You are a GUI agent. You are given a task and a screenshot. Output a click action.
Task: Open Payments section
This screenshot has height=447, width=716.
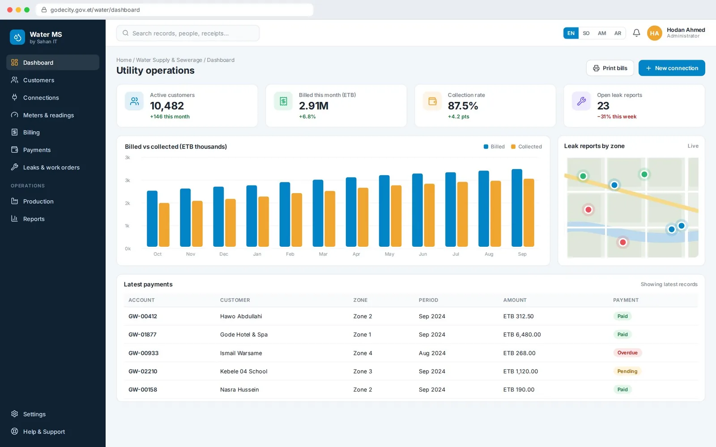(53, 150)
